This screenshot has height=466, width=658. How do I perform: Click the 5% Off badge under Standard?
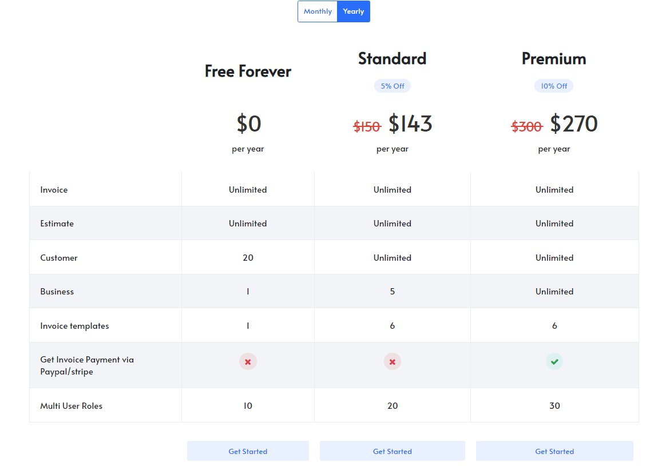(393, 86)
